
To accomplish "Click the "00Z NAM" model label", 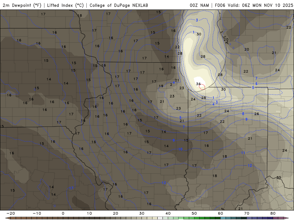I will point(199,5).
